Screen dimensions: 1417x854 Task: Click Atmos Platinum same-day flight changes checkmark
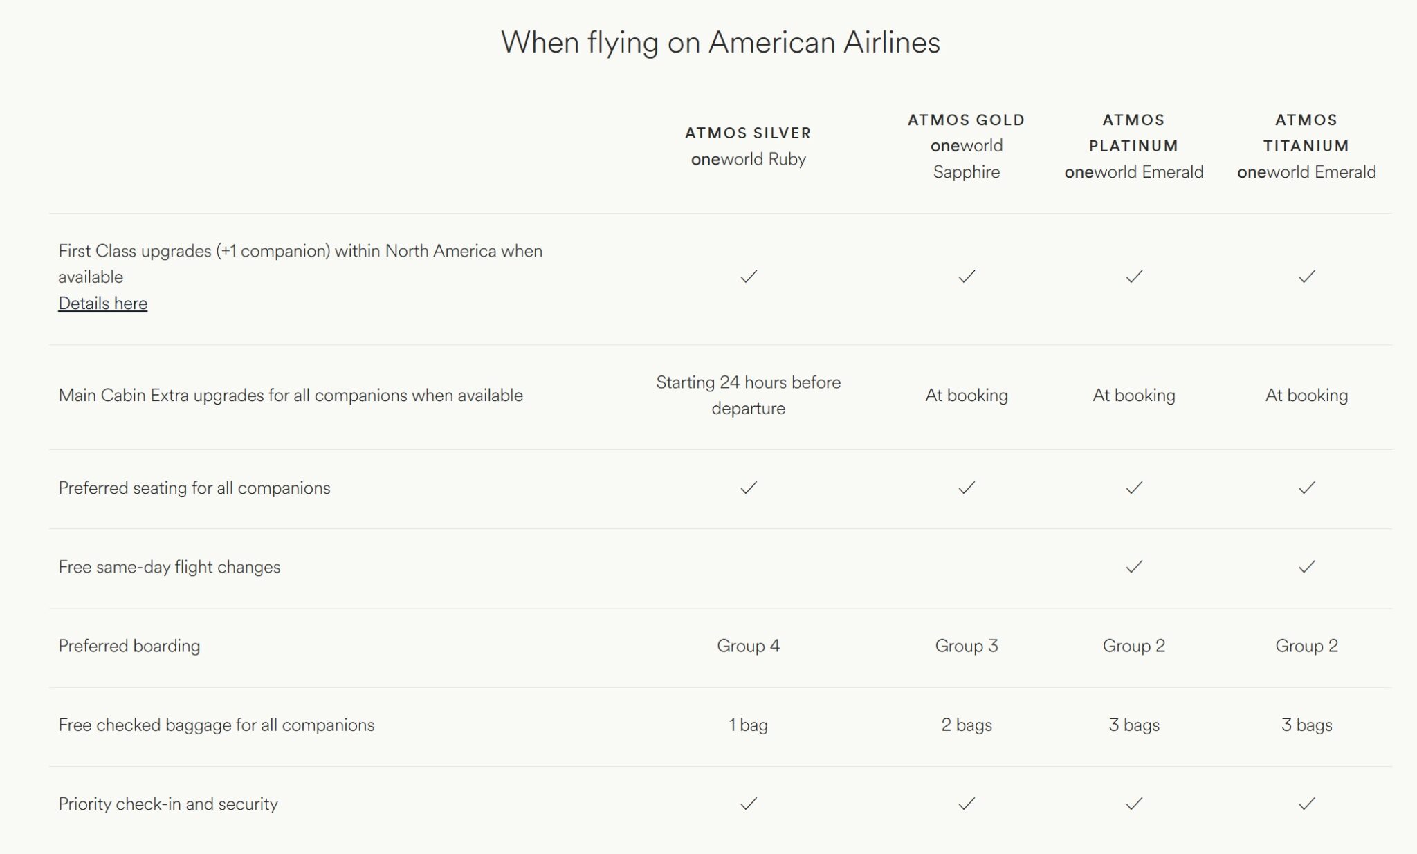1134,567
